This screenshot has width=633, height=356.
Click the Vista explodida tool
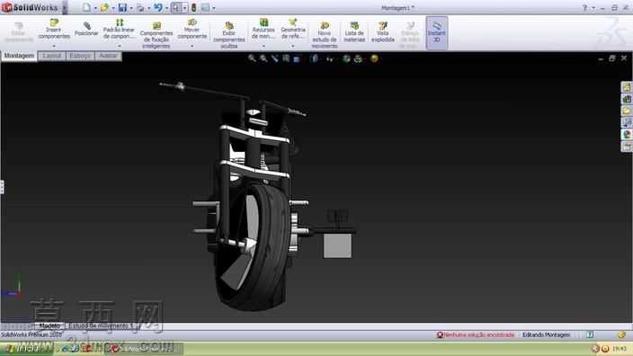pos(383,32)
